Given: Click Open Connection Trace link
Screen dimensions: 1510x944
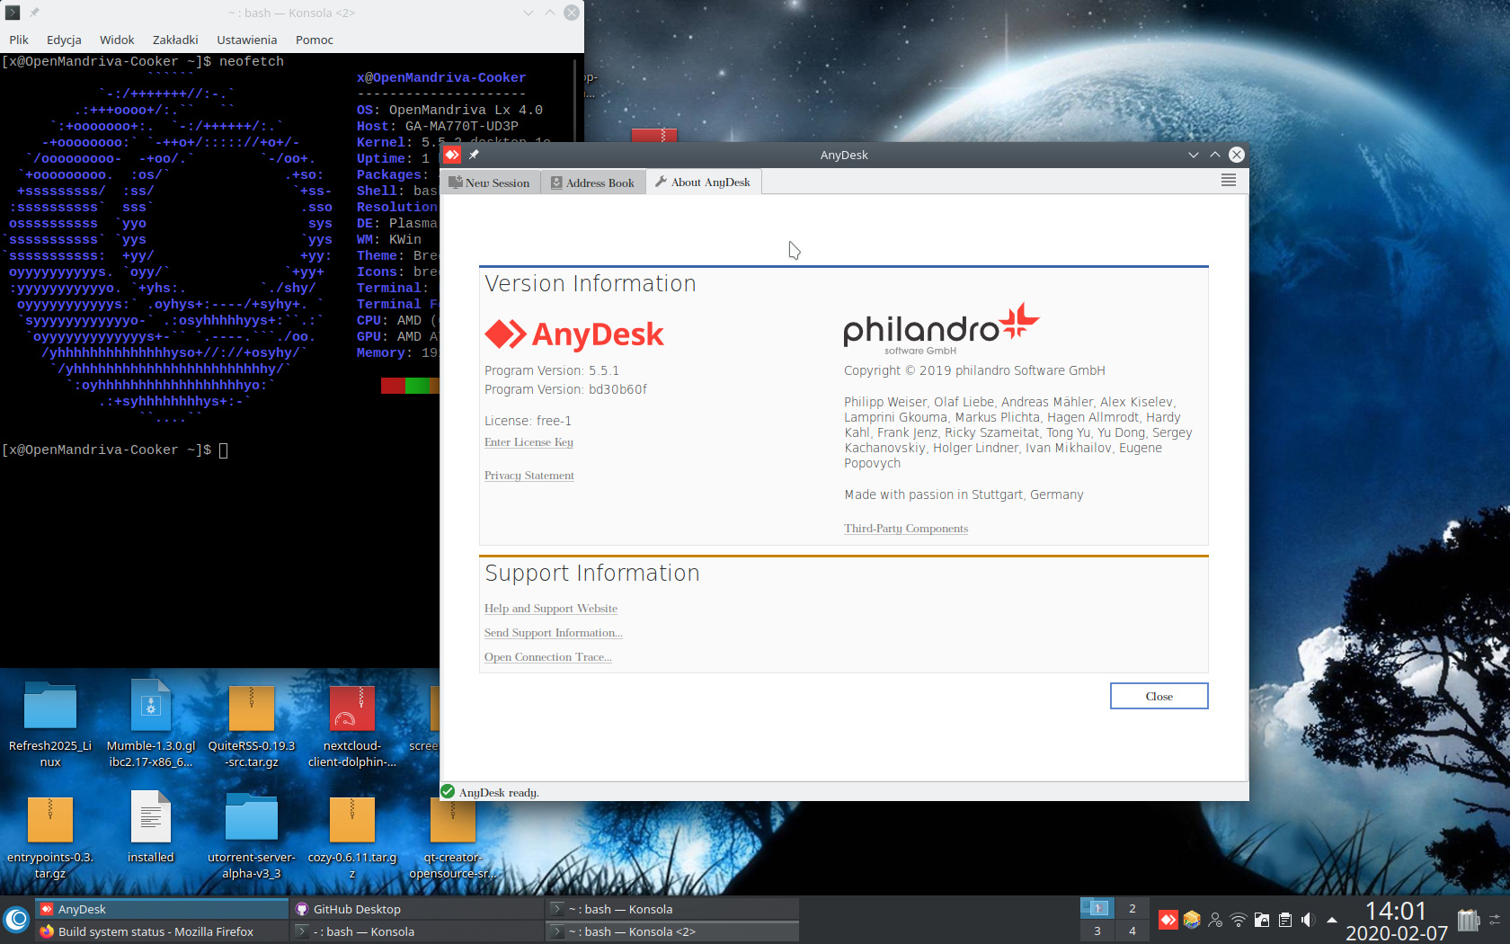Looking at the screenshot, I should pyautogui.click(x=547, y=657).
